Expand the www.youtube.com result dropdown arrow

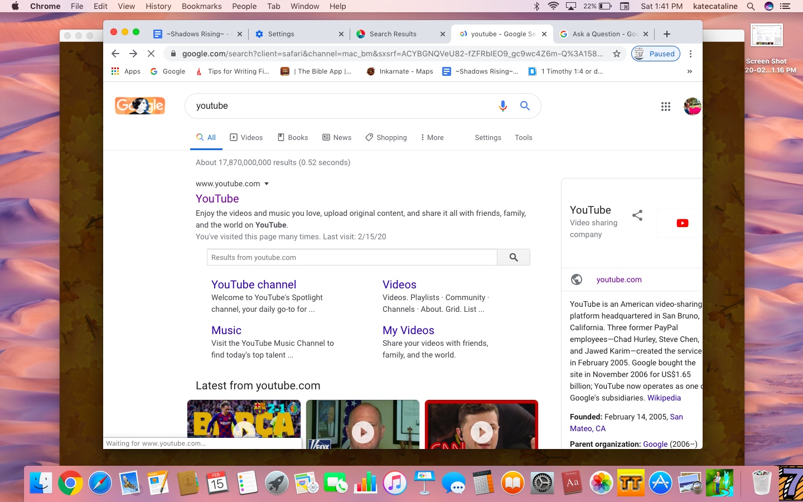pos(267,184)
